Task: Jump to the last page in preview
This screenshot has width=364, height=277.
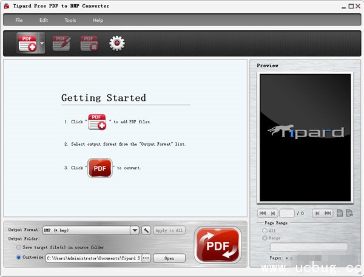Action: pos(328,213)
